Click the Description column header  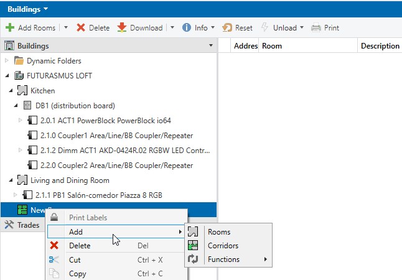(380, 46)
